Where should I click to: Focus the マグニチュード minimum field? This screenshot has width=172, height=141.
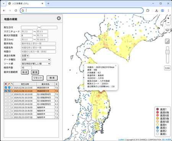click(27, 32)
